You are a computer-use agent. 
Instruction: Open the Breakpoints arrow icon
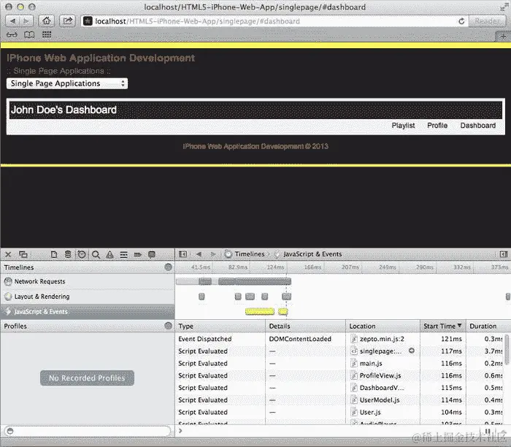tap(138, 255)
